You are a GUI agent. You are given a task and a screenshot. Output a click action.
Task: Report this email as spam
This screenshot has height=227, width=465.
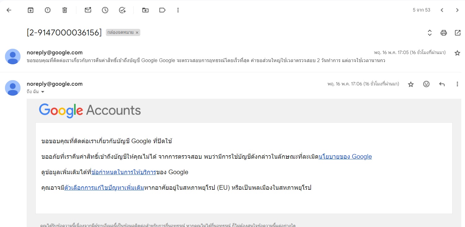pos(47,10)
